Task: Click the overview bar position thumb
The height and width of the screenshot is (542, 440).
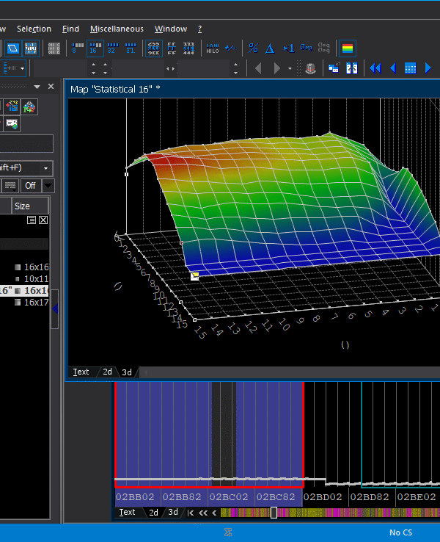Action: (274, 513)
